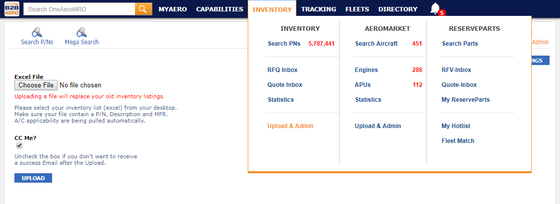This screenshot has height=204, width=560.
Task: Open the FLEETS menu
Action: [x=357, y=9]
